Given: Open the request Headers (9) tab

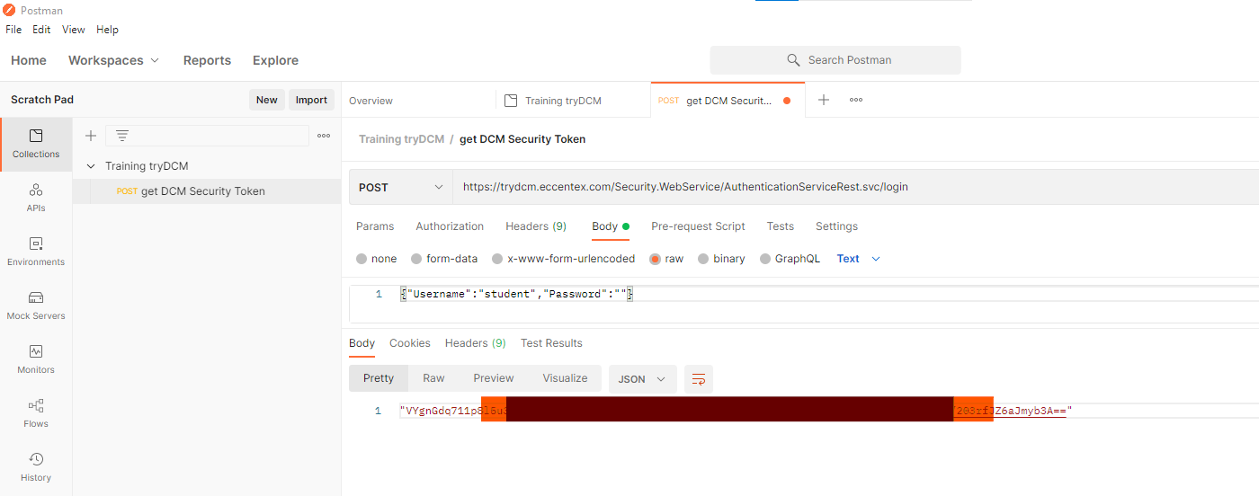Looking at the screenshot, I should click(536, 226).
